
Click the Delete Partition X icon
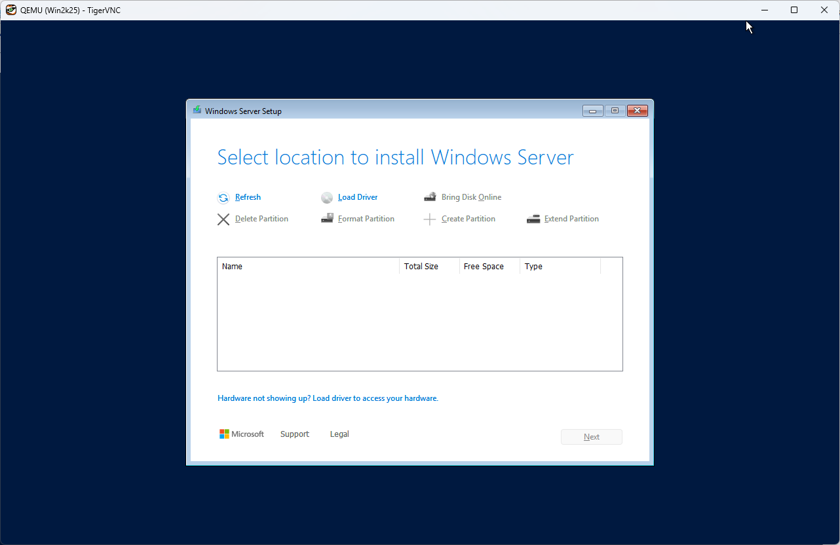(x=223, y=219)
